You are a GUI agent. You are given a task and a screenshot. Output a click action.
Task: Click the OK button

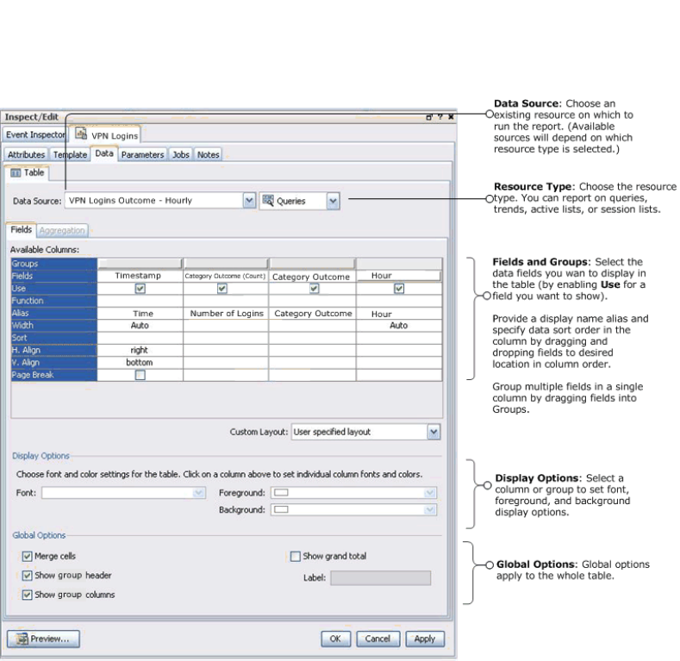point(335,639)
